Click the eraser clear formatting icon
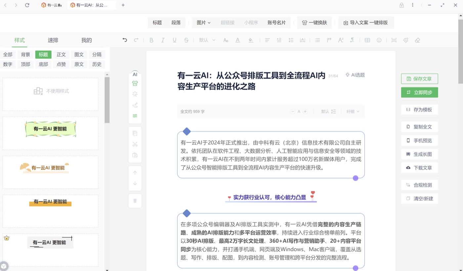This screenshot has height=271, width=463. [x=417, y=40]
